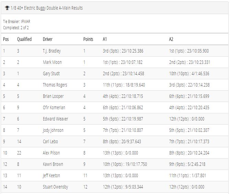Open Mark Moon driver link
This screenshot has height=194, width=230.
(x=52, y=62)
